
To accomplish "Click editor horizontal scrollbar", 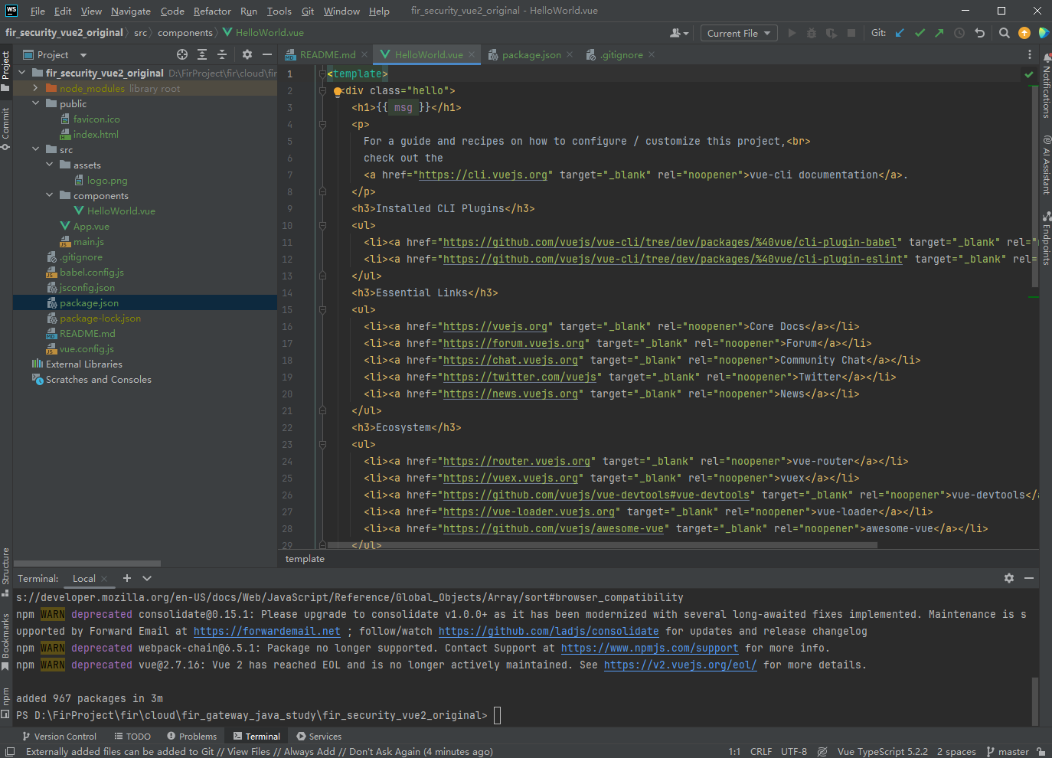I will (x=602, y=545).
